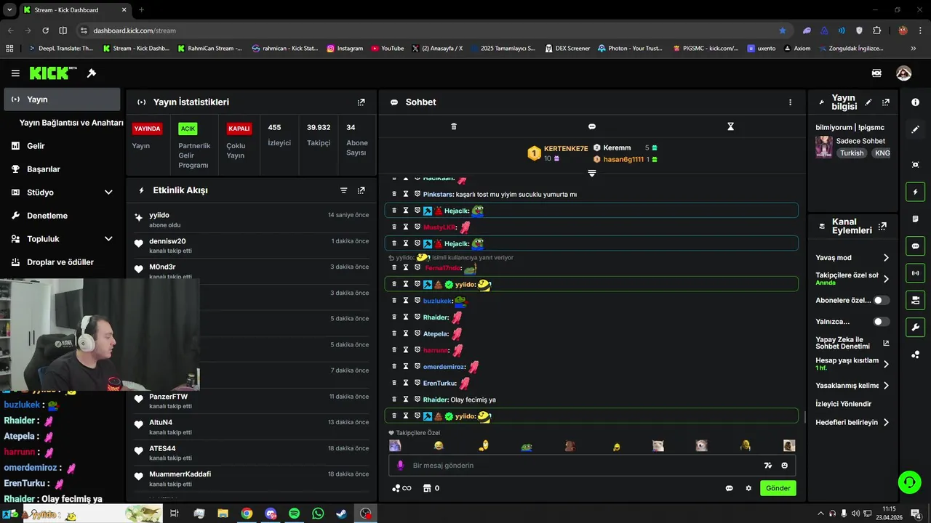
Task: Click the KAPALI Çoklu Yayın badge
Action: coord(239,129)
